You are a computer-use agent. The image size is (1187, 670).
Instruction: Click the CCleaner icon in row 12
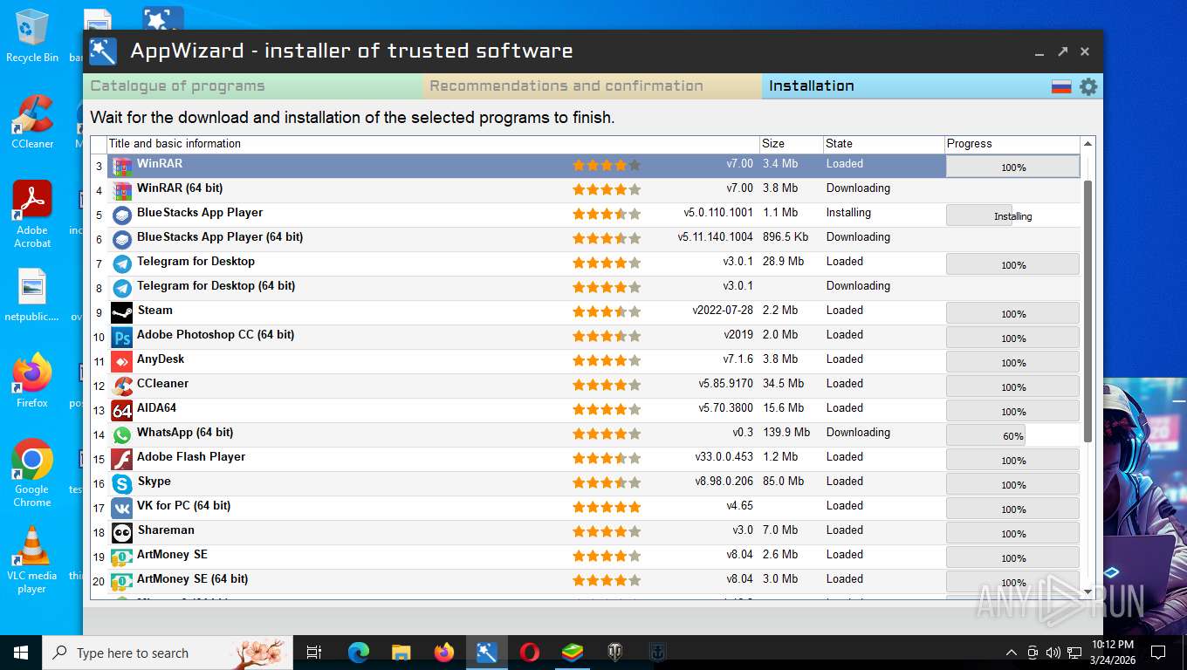point(122,386)
